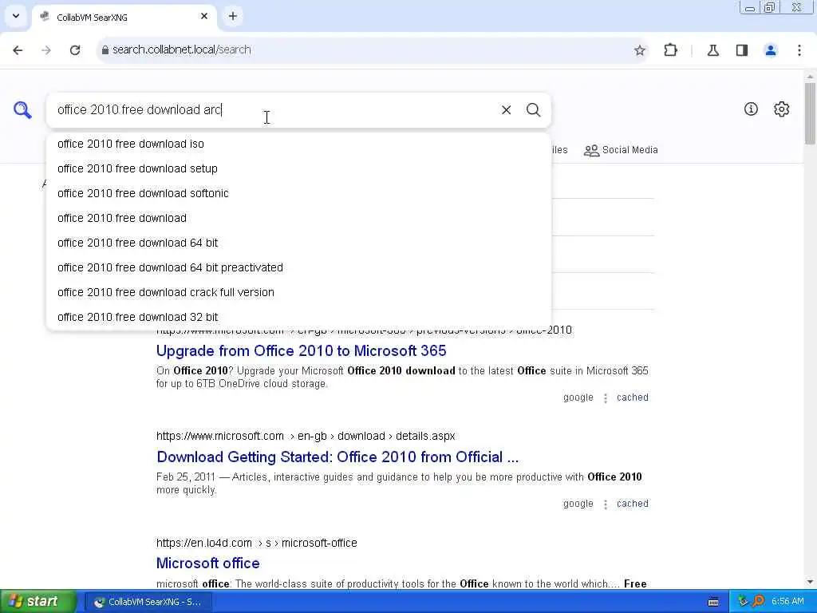Click the google engine label of the Download Getting Started result
The height and width of the screenshot is (613, 817).
[x=578, y=504]
